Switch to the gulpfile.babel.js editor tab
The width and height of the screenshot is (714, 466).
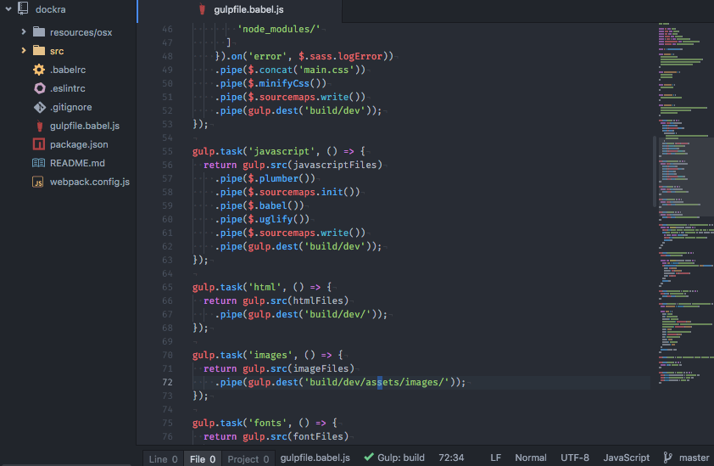pos(241,10)
